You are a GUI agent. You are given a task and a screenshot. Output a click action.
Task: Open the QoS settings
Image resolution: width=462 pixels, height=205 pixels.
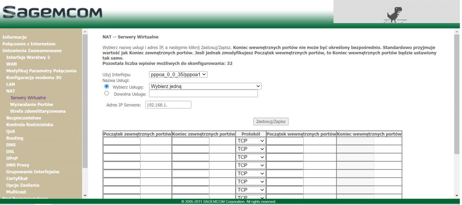(x=11, y=131)
